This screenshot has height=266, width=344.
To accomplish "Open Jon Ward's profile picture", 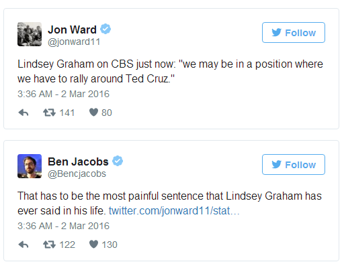I will (30, 34).
